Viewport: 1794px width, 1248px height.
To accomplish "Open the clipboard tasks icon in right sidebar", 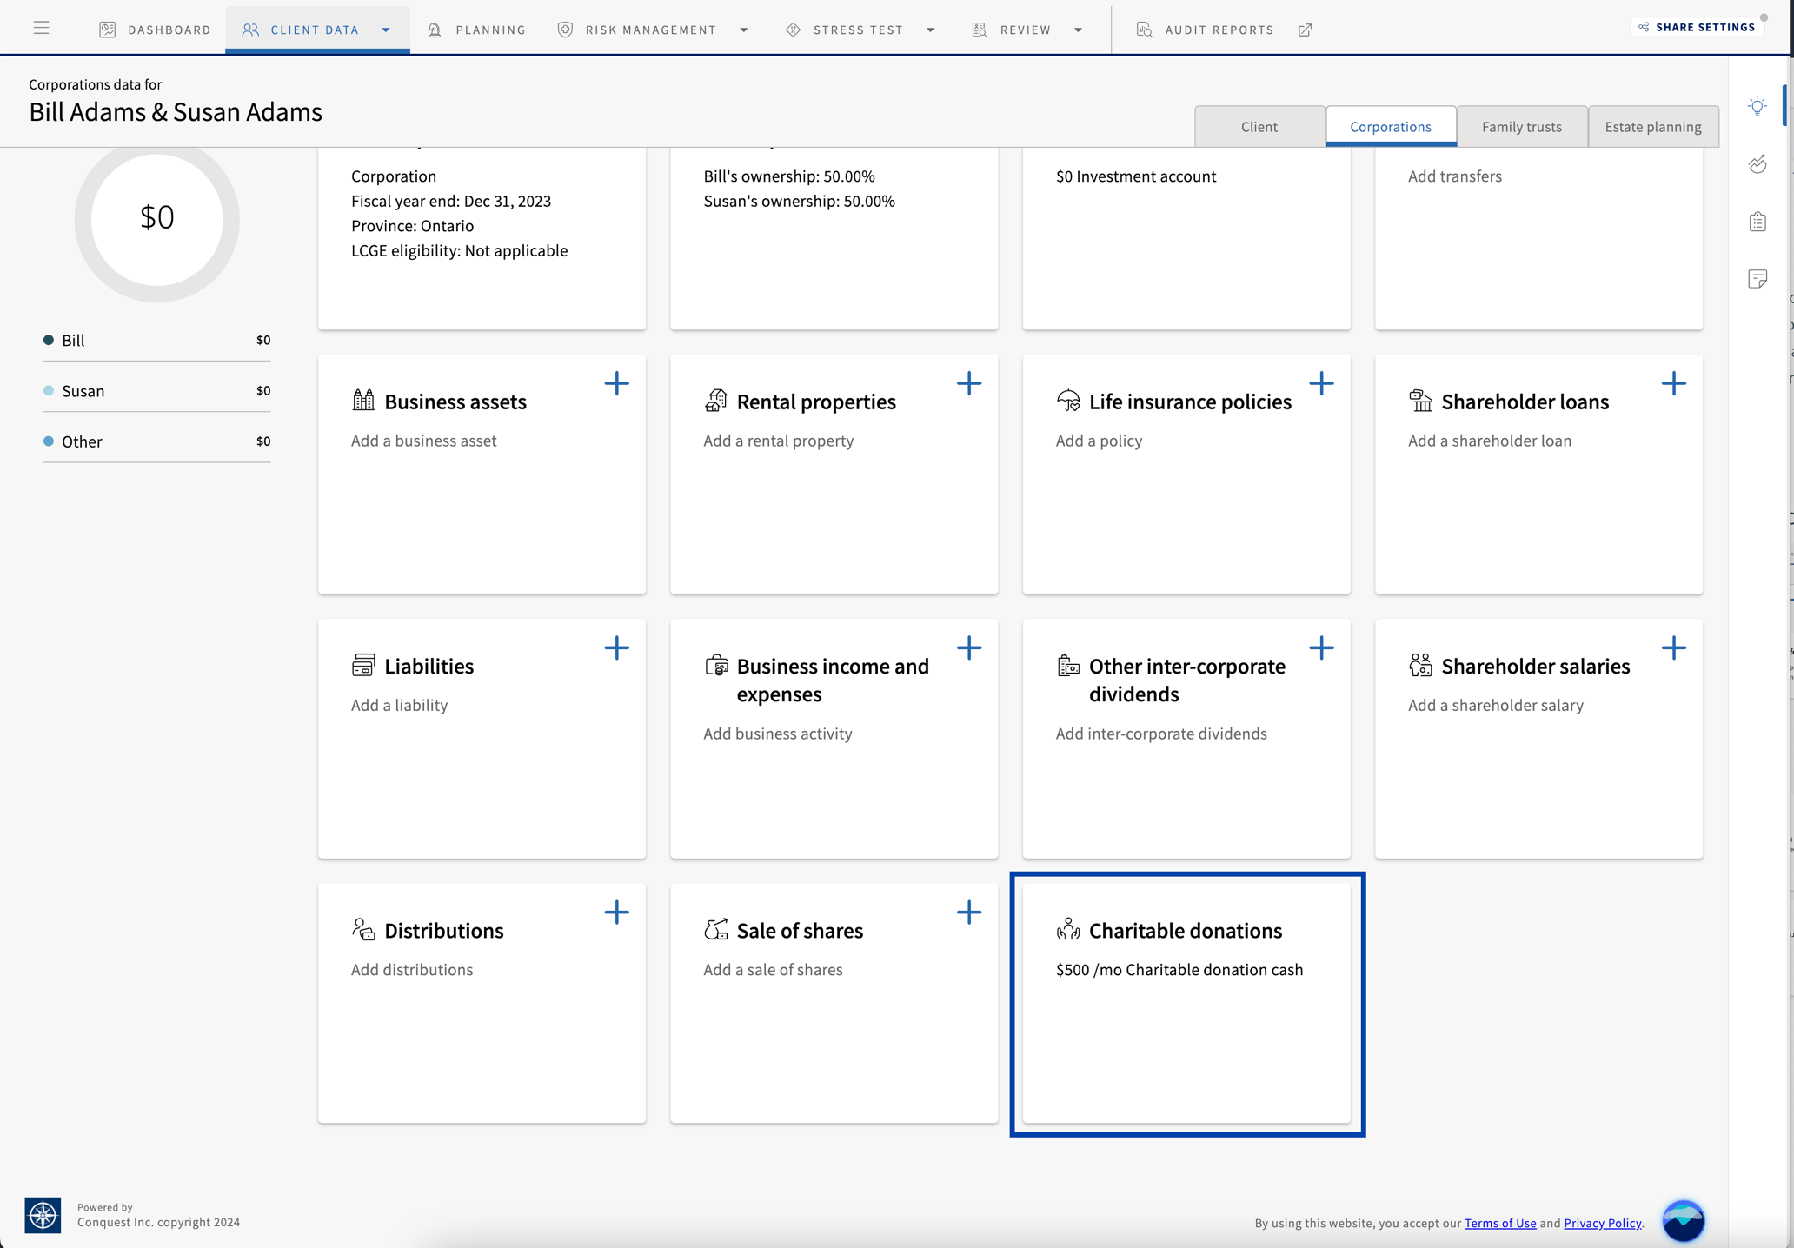I will (1757, 222).
